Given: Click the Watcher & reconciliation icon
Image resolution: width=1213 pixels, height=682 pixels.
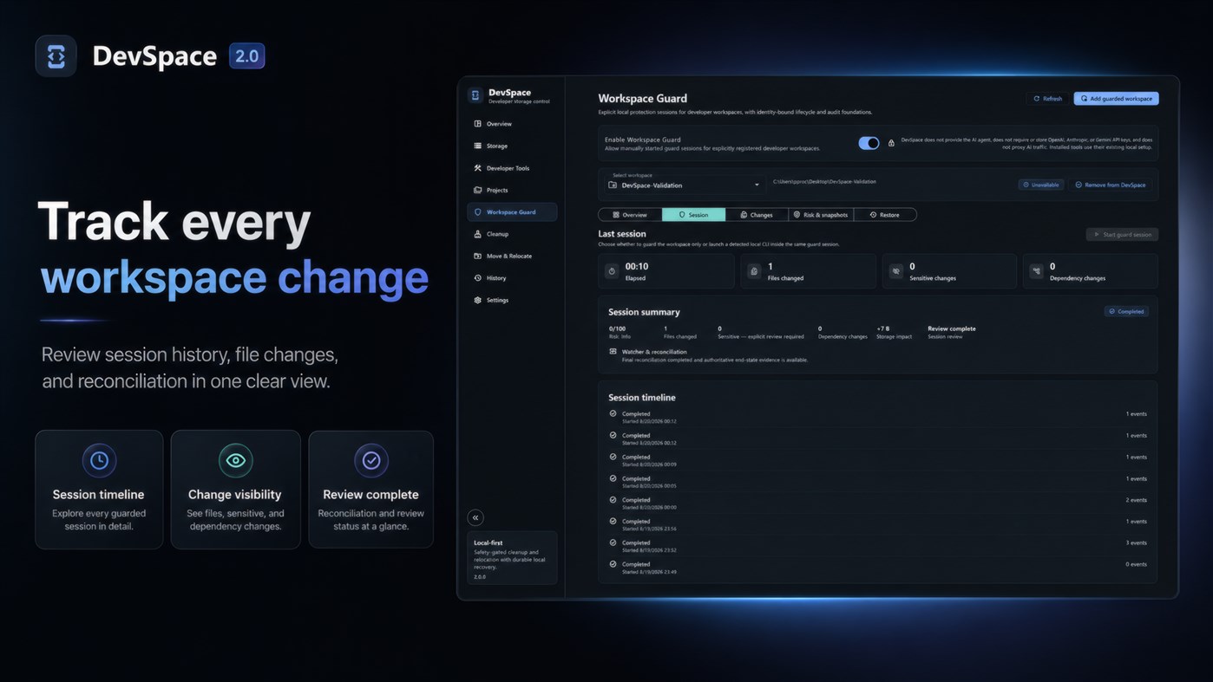Looking at the screenshot, I should [613, 352].
